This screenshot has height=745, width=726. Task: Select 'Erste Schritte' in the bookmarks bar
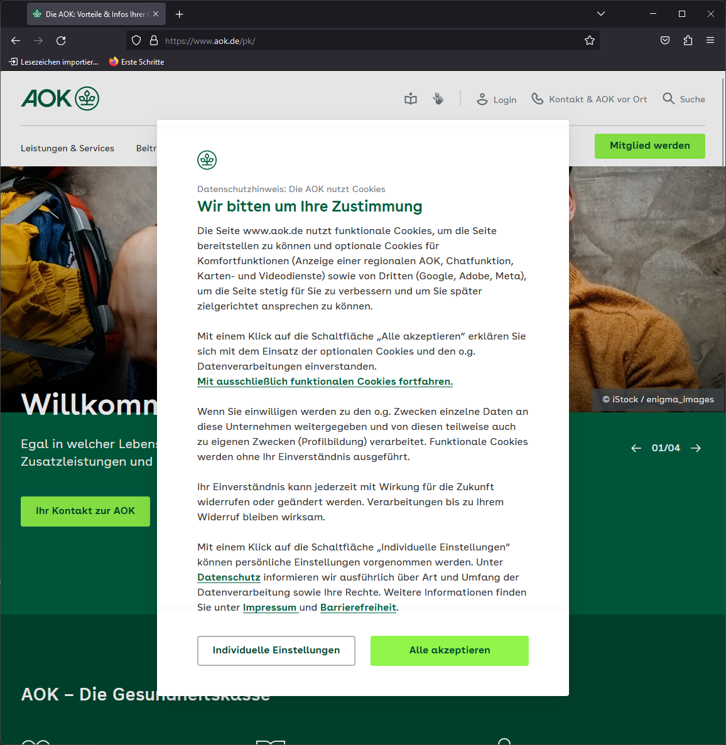click(x=136, y=62)
